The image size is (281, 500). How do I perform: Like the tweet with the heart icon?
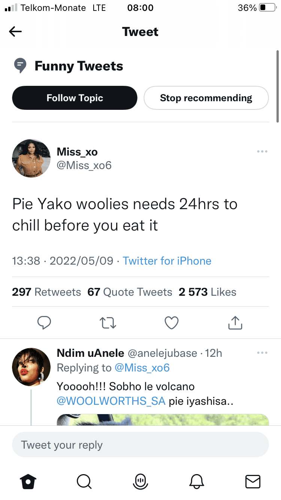(172, 322)
